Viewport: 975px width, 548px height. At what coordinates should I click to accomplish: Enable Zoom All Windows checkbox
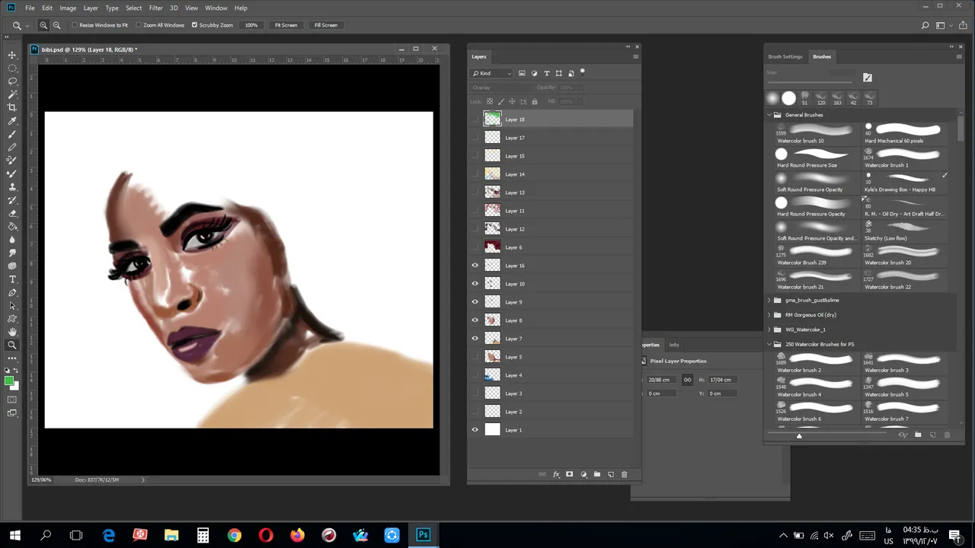click(x=138, y=25)
